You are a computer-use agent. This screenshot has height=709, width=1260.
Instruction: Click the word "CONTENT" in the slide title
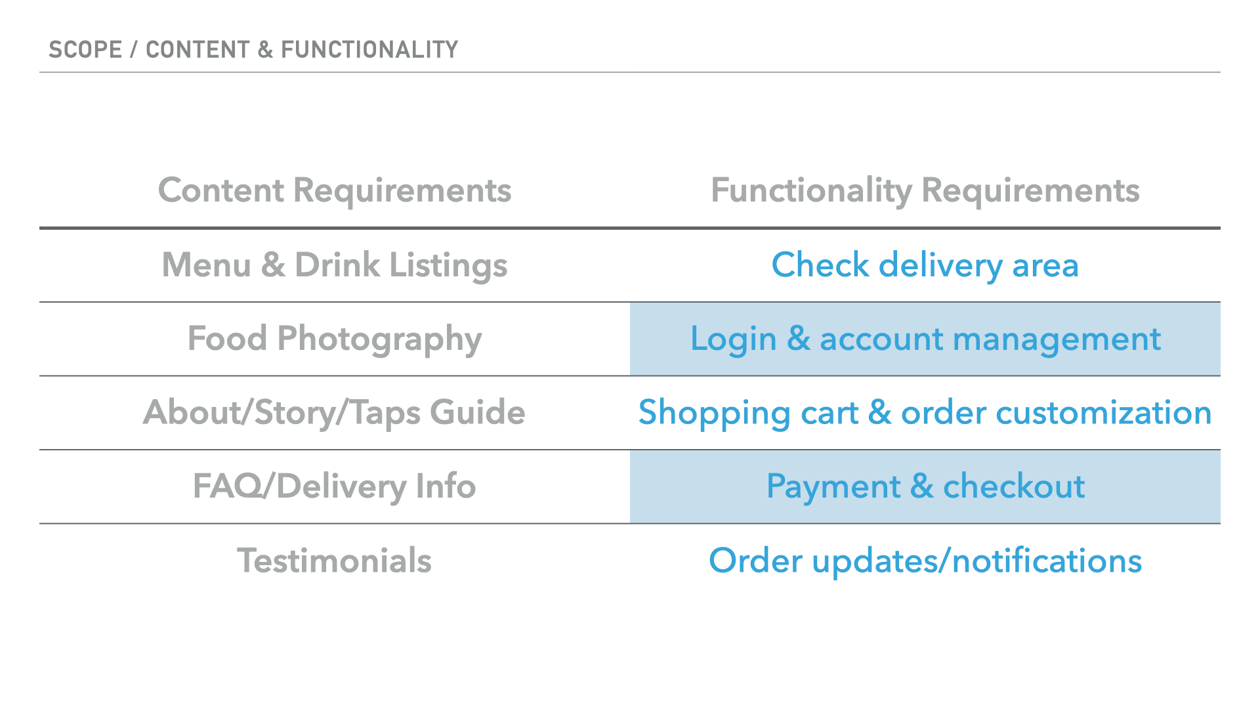(198, 50)
